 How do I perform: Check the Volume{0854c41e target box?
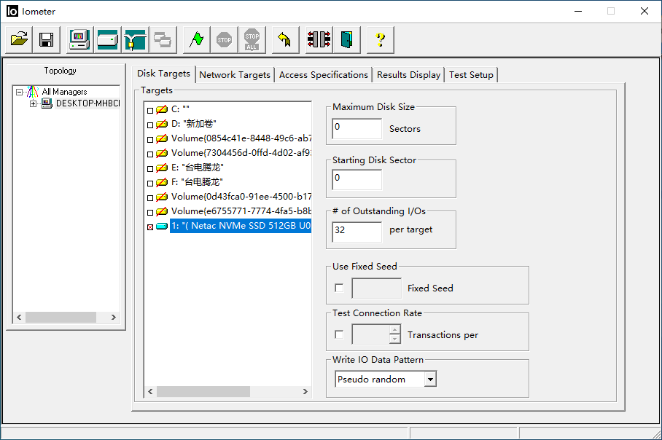(150, 140)
